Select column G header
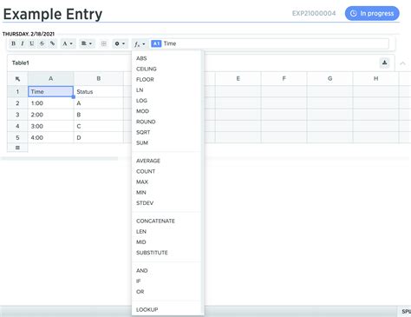 click(x=329, y=79)
